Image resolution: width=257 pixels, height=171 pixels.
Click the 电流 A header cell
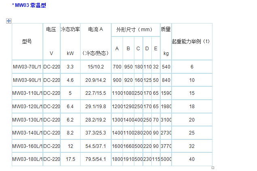click(96, 30)
